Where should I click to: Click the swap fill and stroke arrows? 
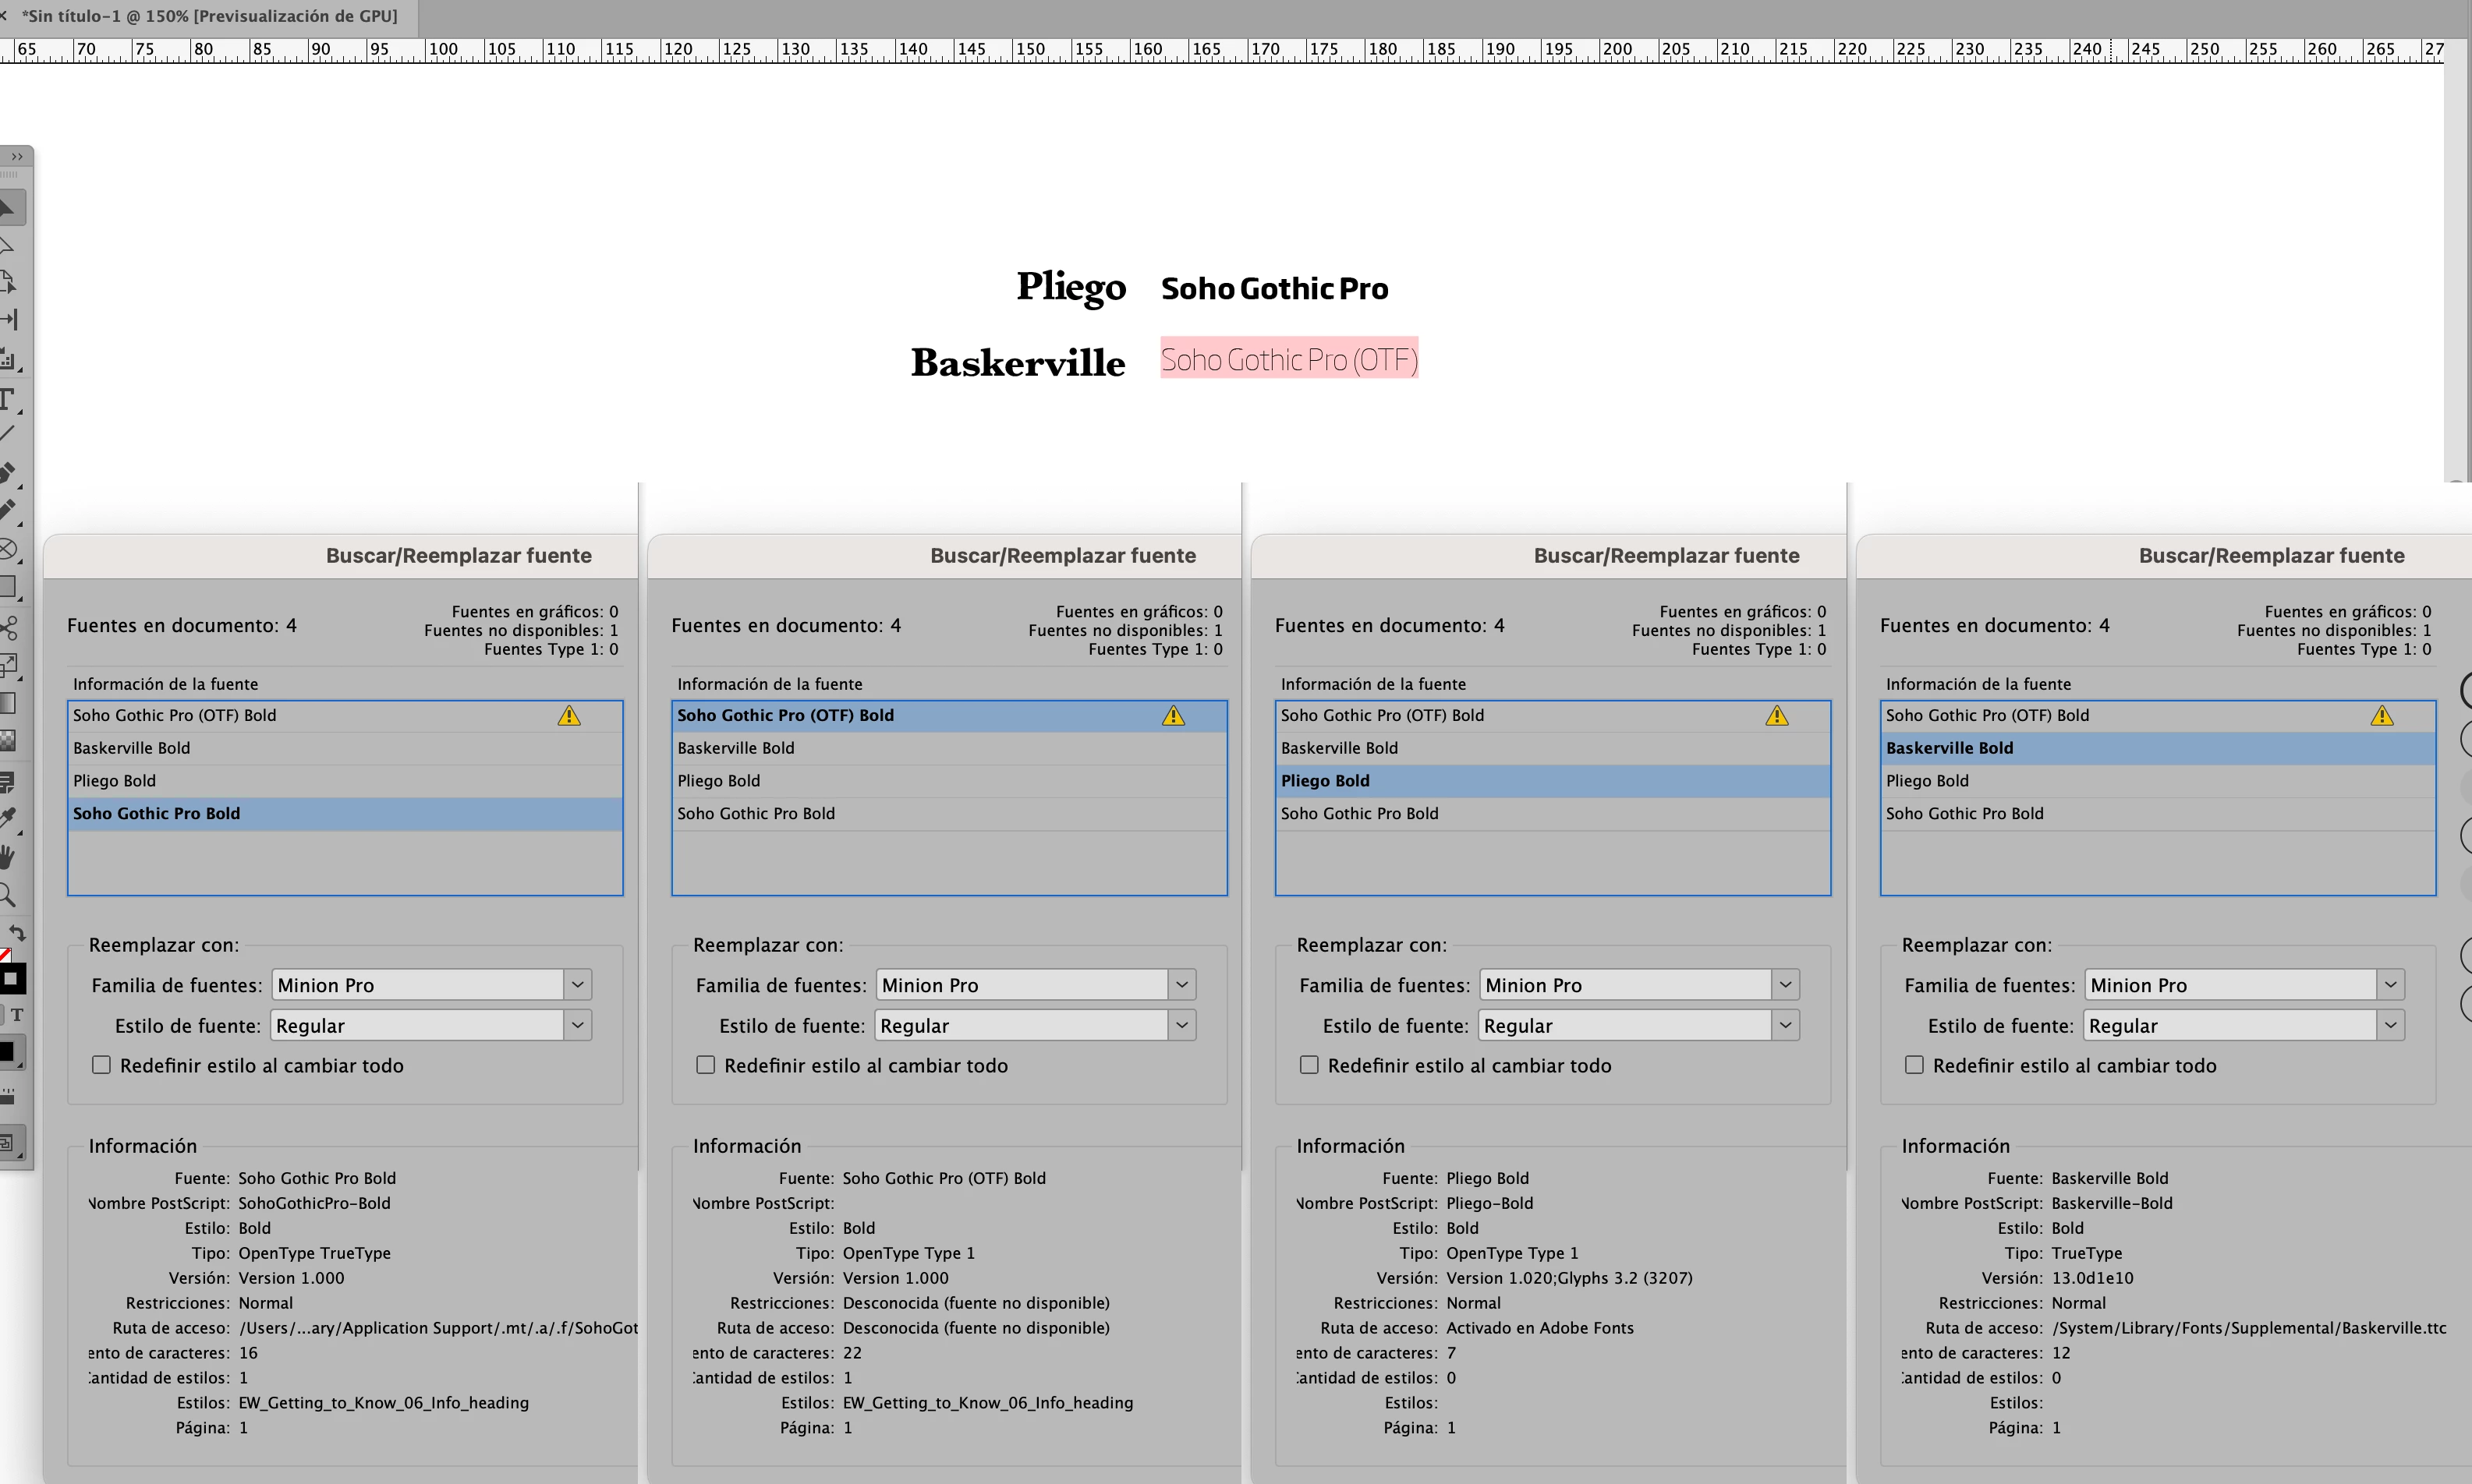(x=17, y=932)
